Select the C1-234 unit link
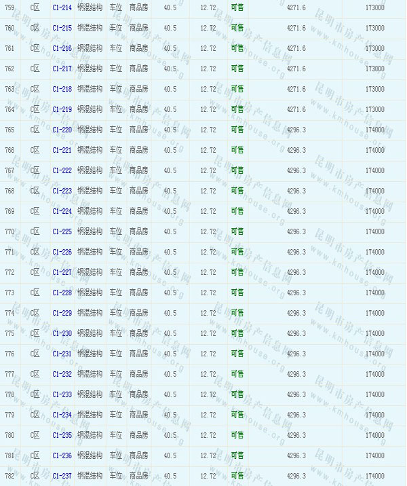 point(62,415)
